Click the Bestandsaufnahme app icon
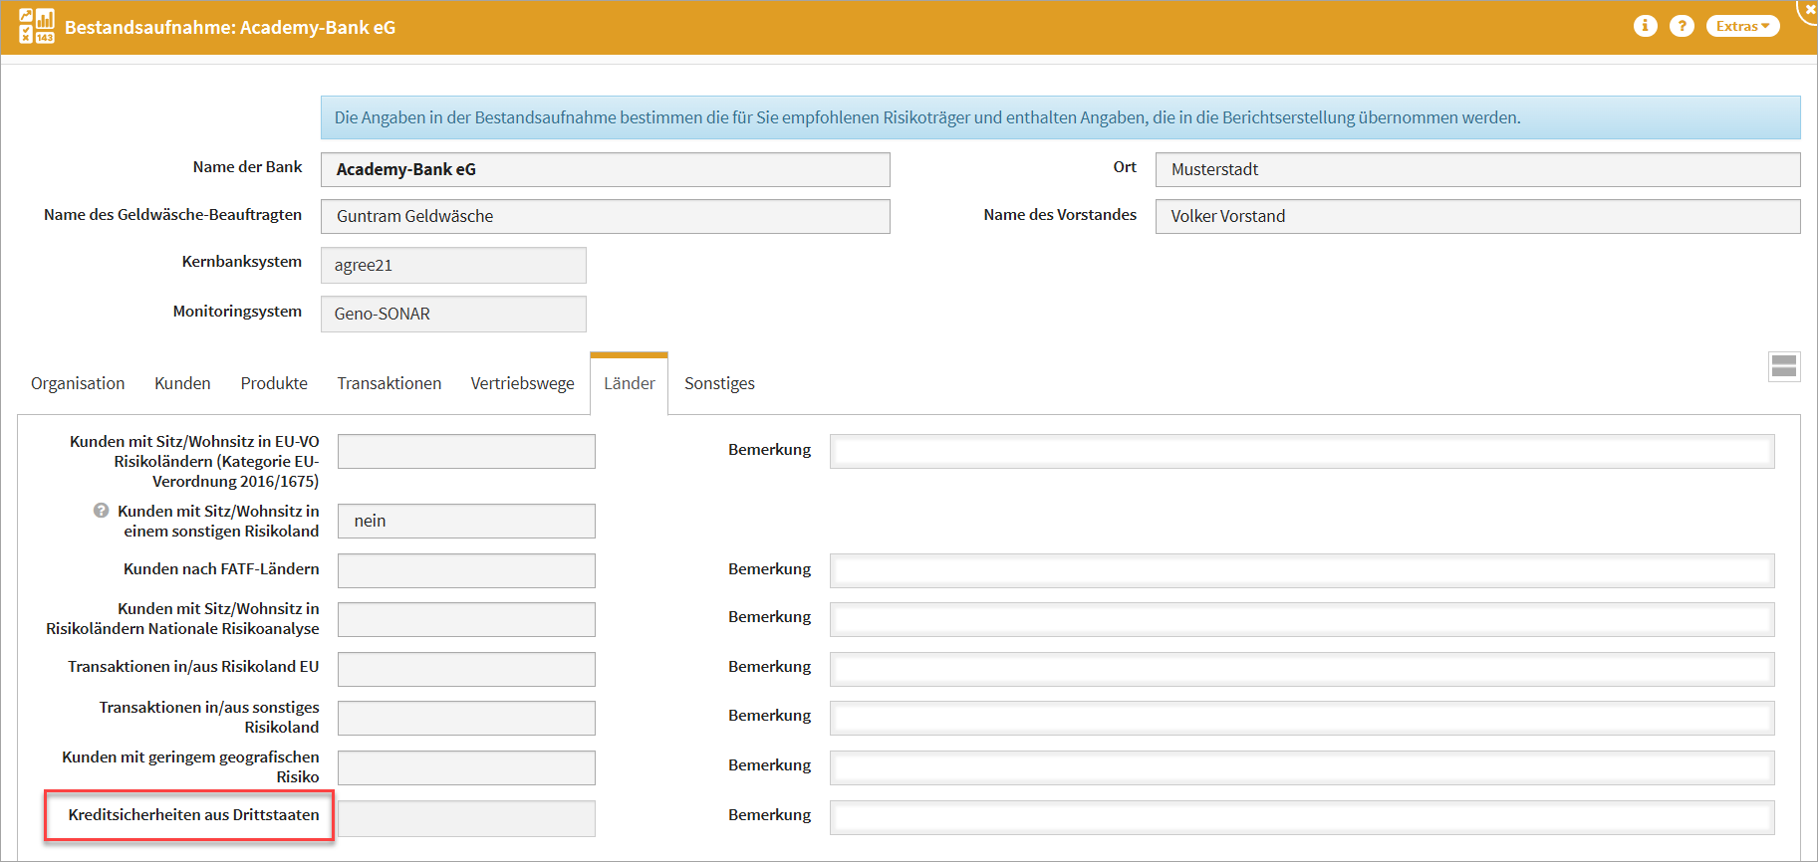 click(37, 26)
